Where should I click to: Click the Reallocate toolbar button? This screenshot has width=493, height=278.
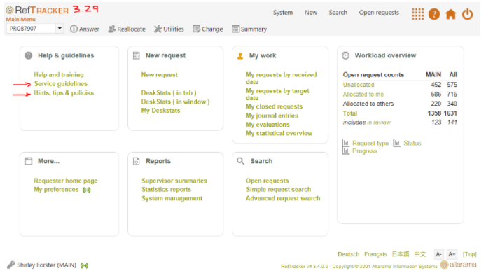(x=127, y=29)
